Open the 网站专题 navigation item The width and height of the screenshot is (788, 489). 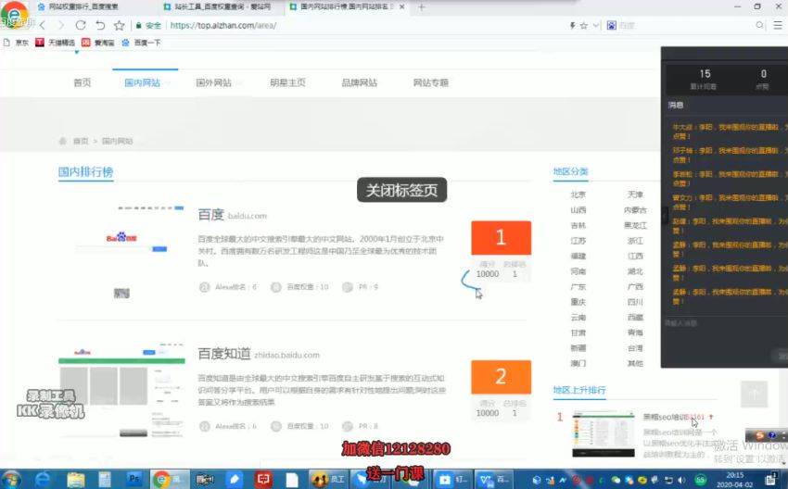431,82
